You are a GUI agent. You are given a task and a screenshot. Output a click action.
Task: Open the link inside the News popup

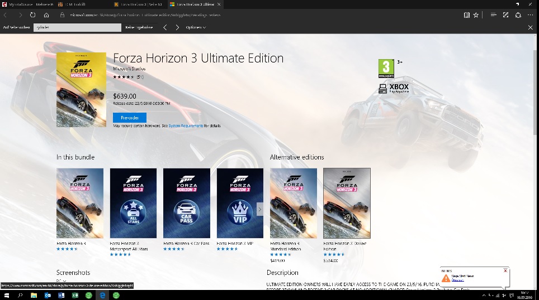click(457, 280)
